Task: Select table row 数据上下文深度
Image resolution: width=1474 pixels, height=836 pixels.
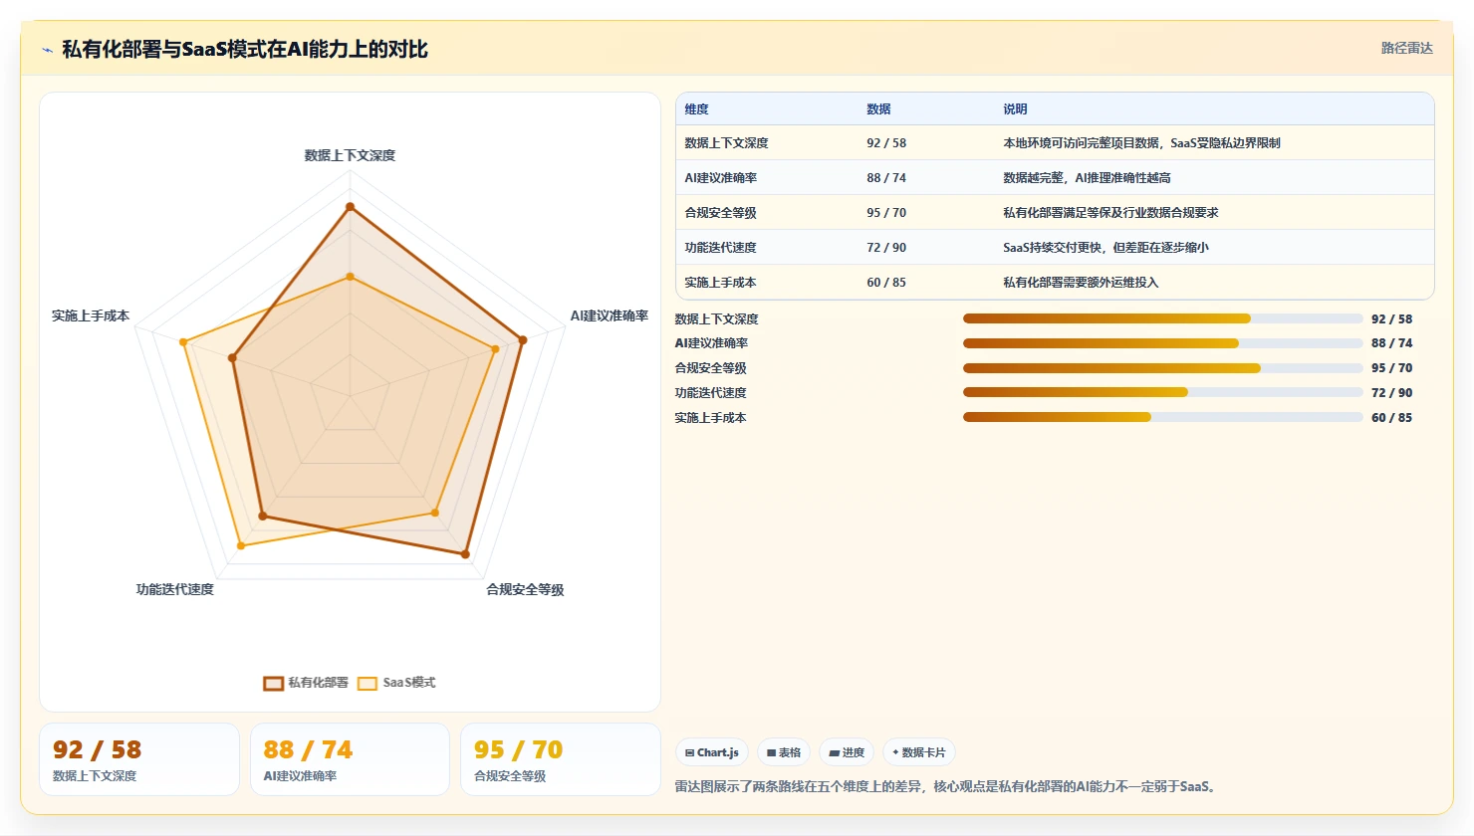Action: (x=1055, y=142)
